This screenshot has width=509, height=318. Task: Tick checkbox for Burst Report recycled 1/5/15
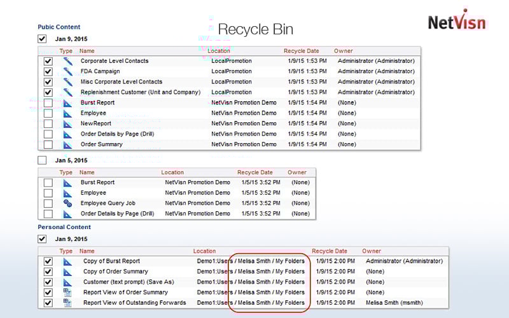tap(48, 183)
